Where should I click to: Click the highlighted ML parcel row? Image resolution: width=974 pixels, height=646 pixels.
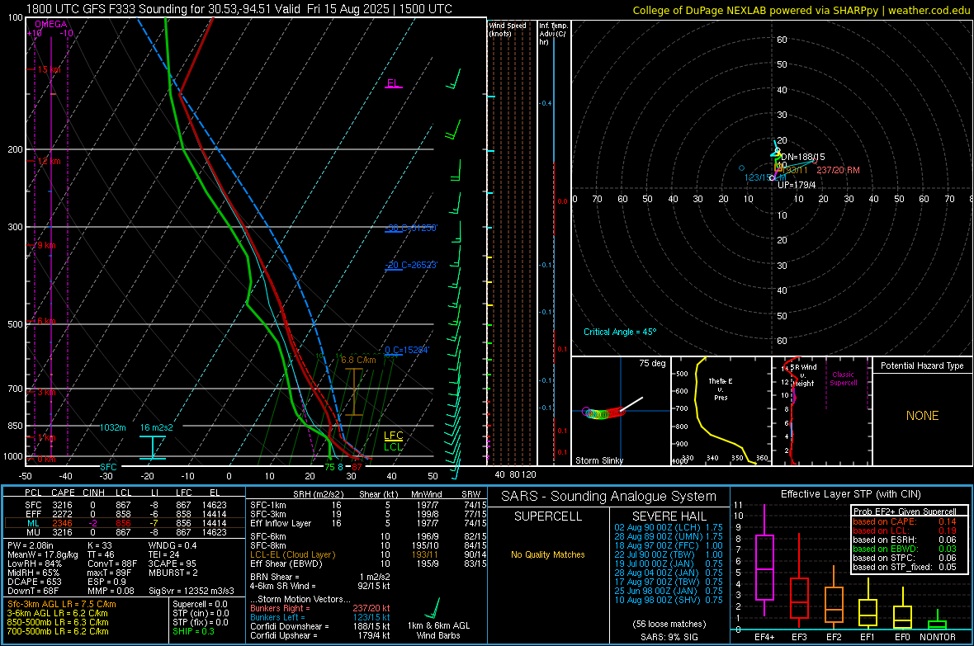tap(125, 523)
